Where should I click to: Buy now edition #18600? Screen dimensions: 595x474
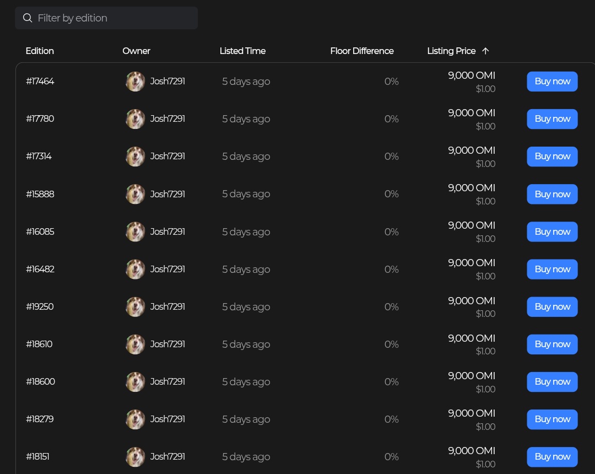(x=552, y=382)
